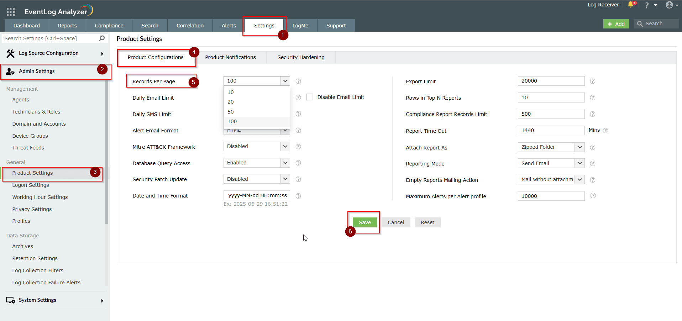Show help for Daily Email Limit
Image resolution: width=682 pixels, height=321 pixels.
[298, 98]
